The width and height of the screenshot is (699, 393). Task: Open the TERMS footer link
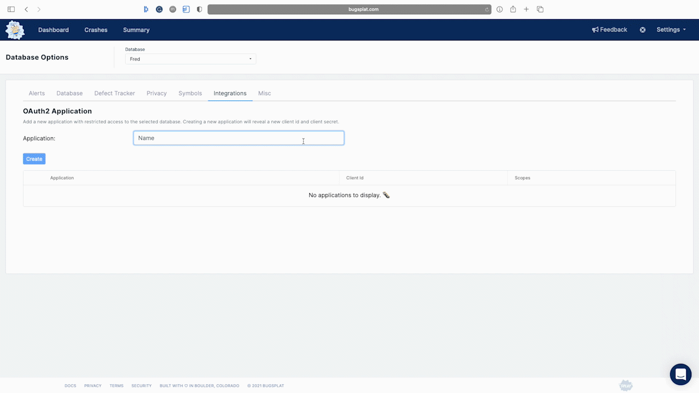click(116, 386)
